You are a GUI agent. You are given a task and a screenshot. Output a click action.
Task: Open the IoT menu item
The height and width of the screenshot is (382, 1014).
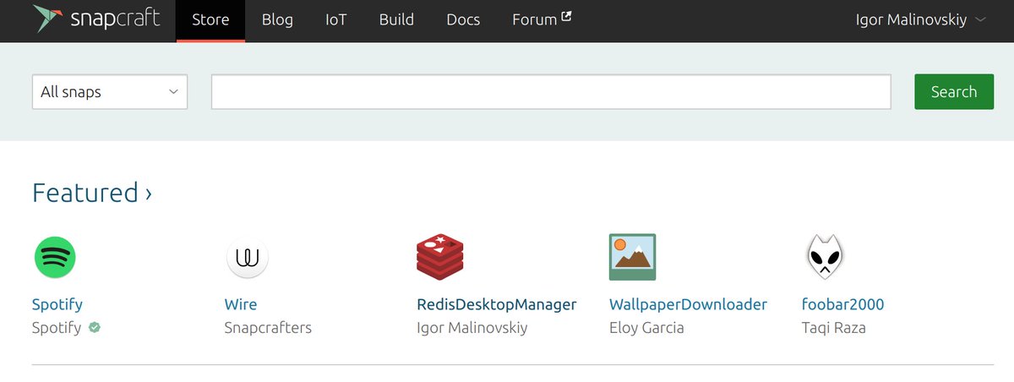[x=336, y=19]
